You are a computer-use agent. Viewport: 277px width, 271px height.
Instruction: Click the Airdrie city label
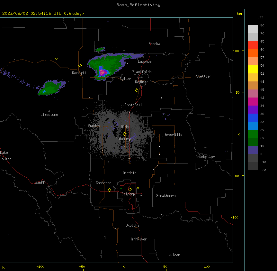tap(130, 173)
